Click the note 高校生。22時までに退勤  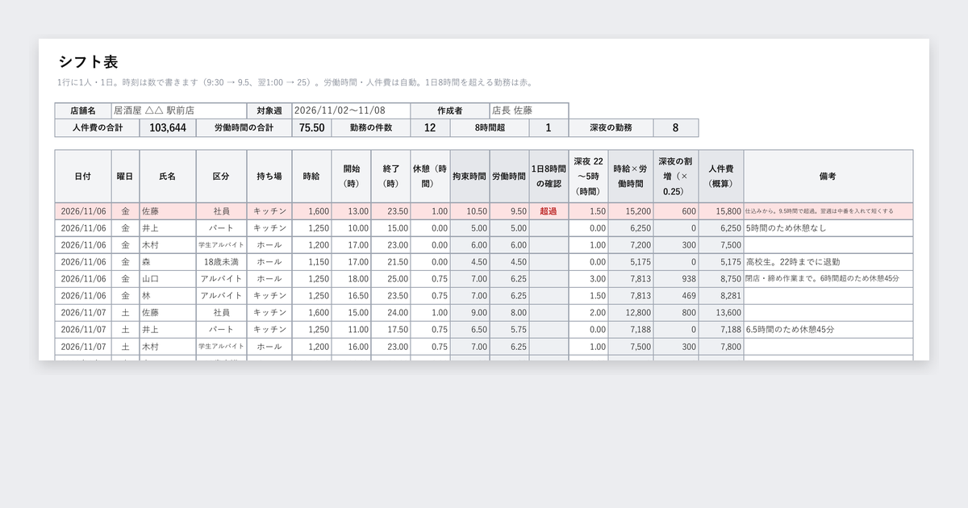point(828,262)
